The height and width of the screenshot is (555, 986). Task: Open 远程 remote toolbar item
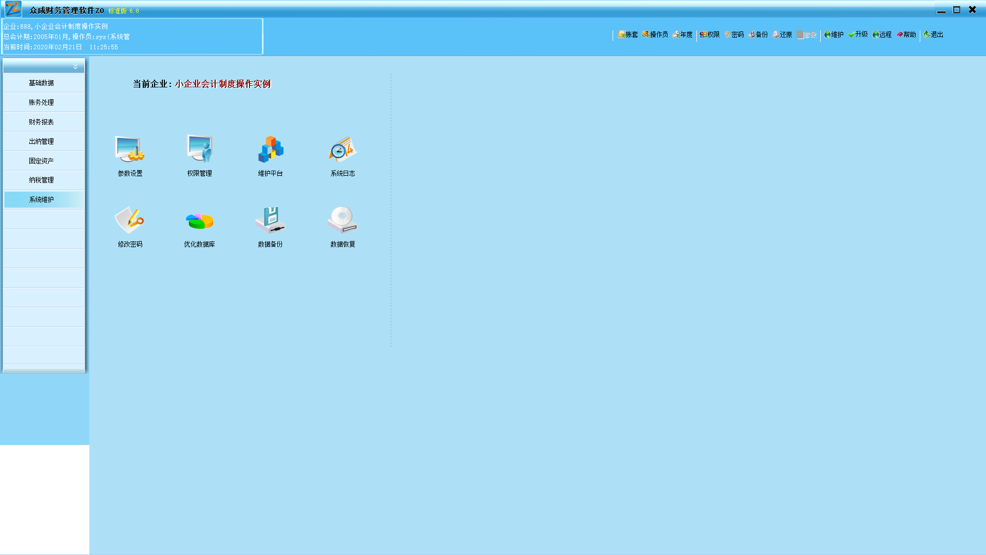882,34
